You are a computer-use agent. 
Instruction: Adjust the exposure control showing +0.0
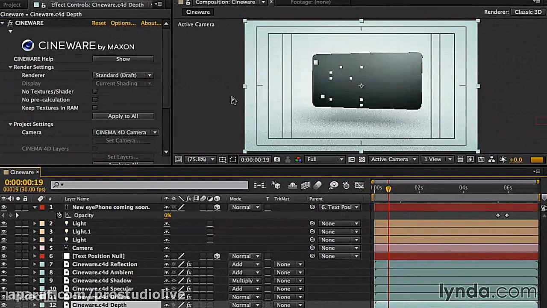point(516,159)
